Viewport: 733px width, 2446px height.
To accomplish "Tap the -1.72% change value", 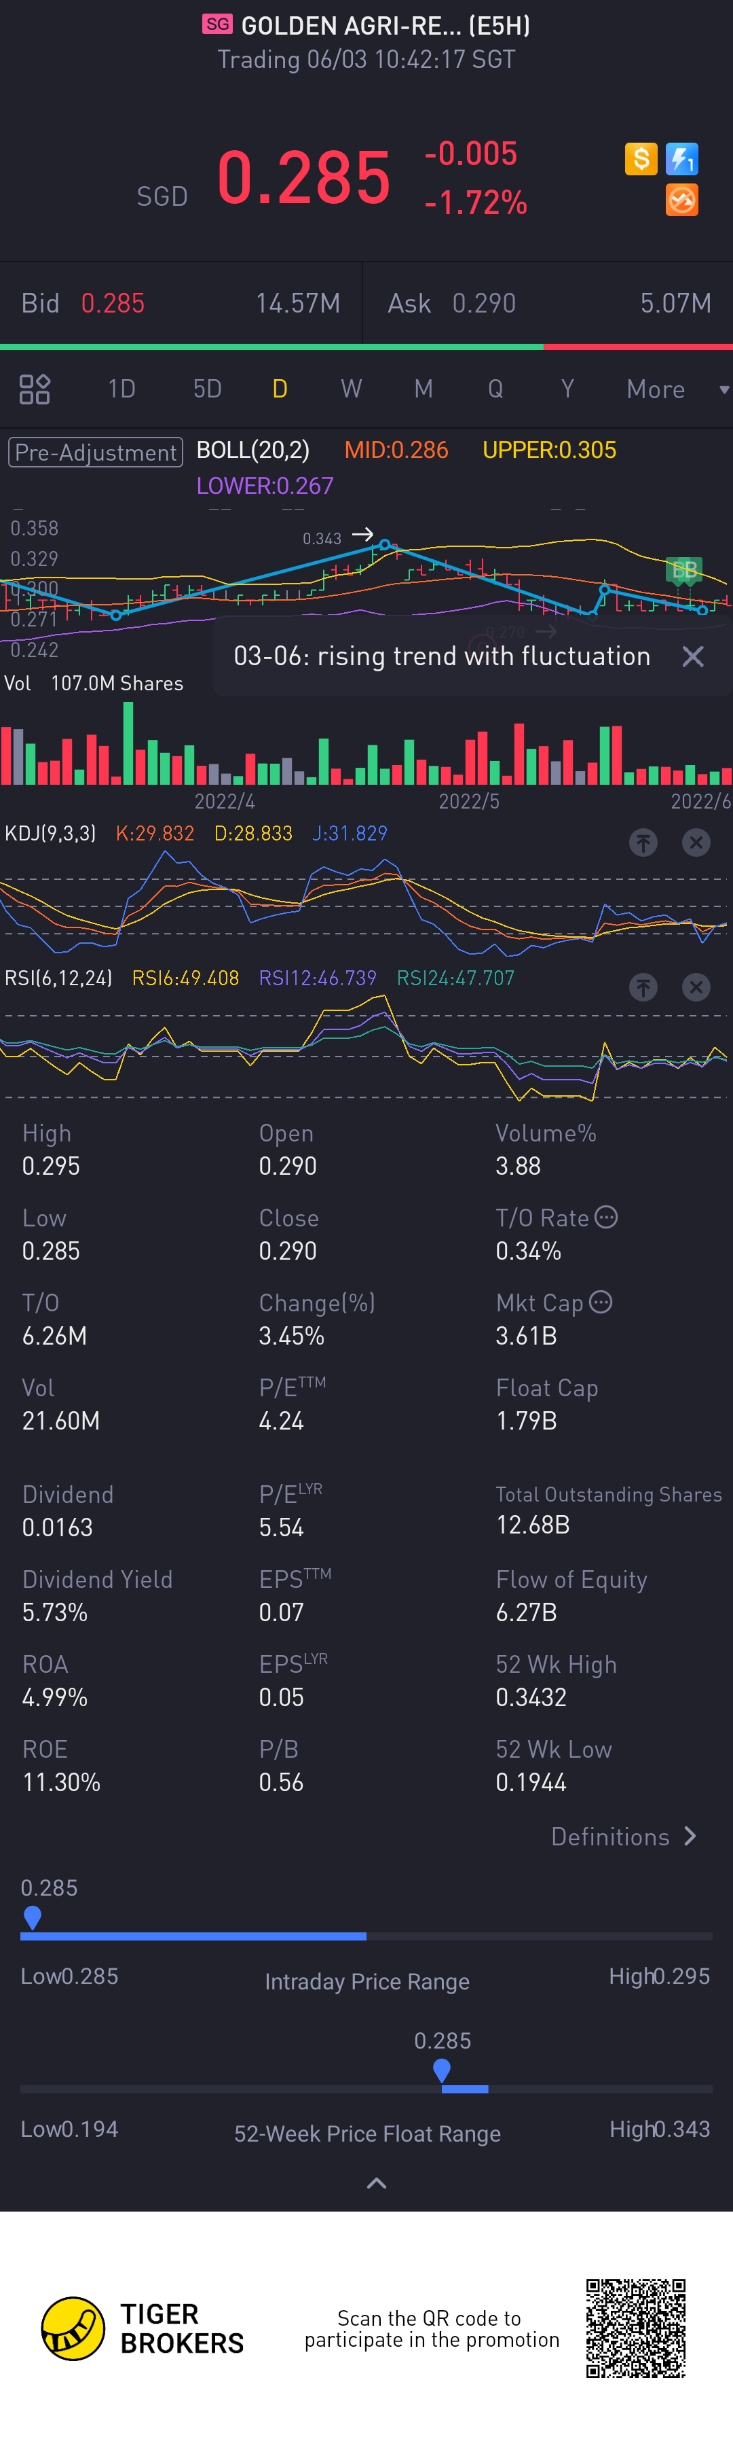I will [475, 202].
